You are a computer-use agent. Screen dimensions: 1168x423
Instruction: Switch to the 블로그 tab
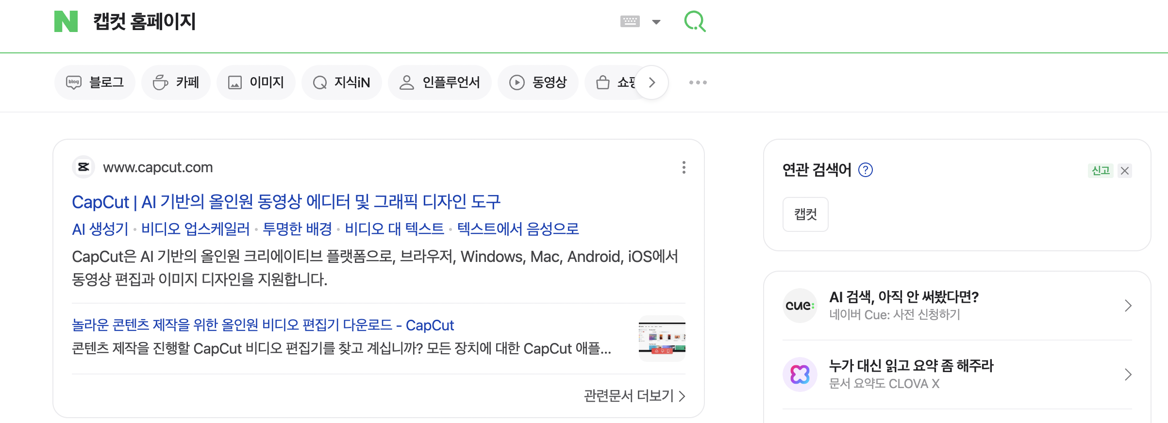[x=95, y=82]
